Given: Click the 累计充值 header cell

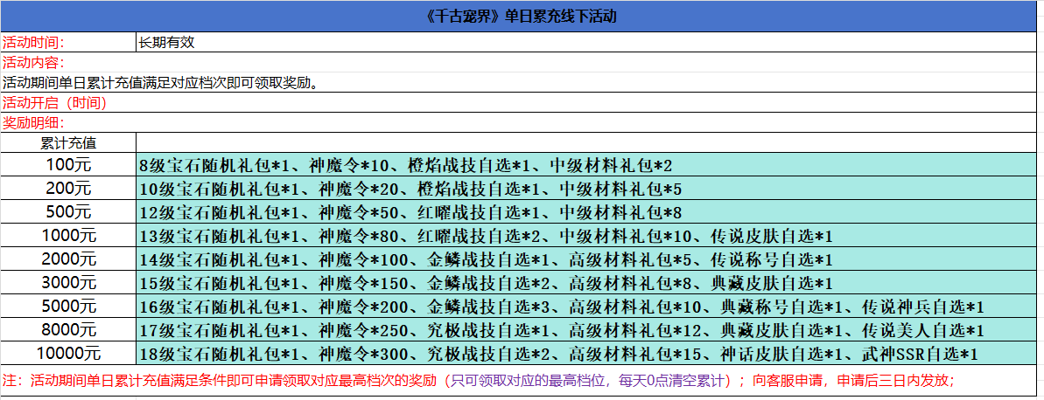Looking at the screenshot, I should [68, 142].
